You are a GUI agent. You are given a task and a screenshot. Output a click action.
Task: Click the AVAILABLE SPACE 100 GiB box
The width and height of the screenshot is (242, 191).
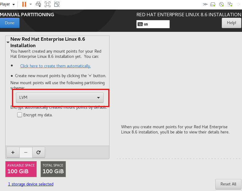21,169
